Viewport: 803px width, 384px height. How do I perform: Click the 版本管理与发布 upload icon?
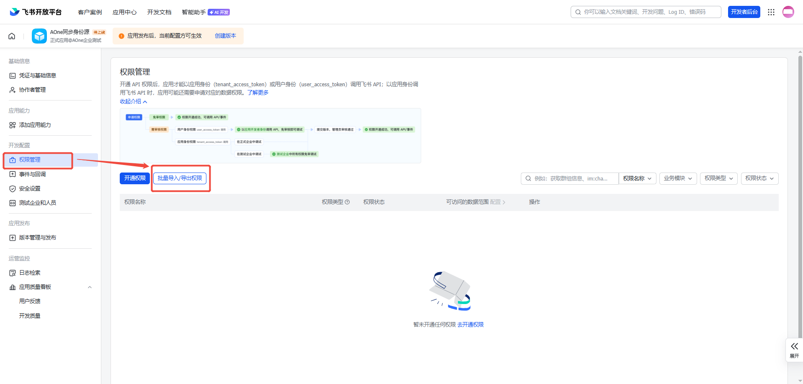click(x=13, y=238)
